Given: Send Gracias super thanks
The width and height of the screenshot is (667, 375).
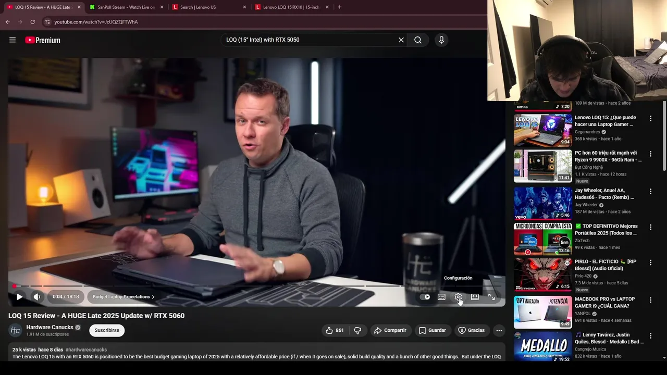Looking at the screenshot, I should coord(471,330).
